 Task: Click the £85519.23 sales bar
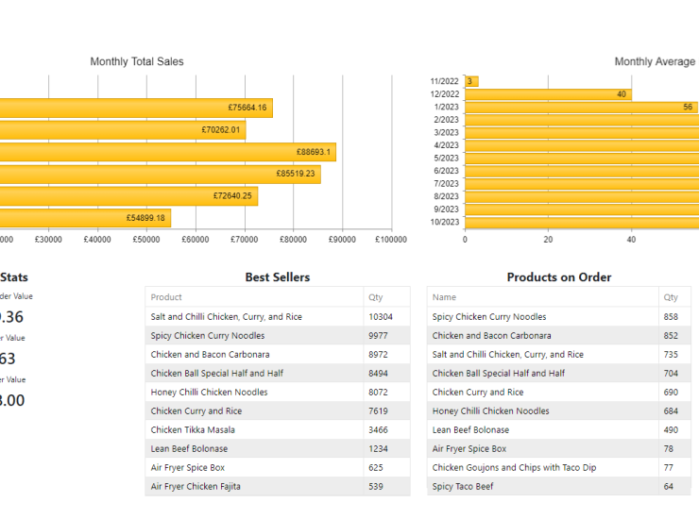point(161,174)
